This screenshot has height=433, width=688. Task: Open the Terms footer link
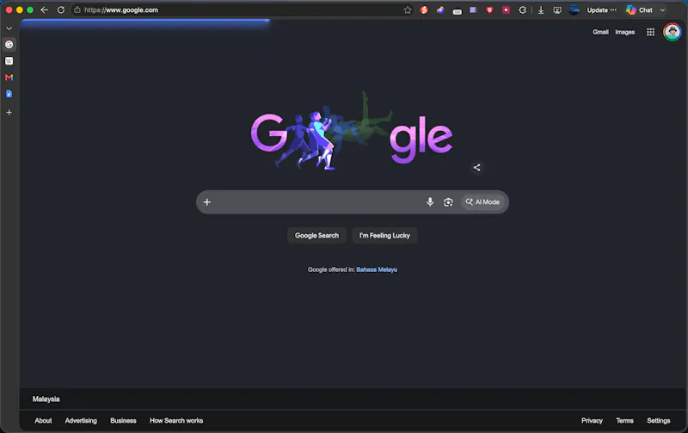point(624,421)
